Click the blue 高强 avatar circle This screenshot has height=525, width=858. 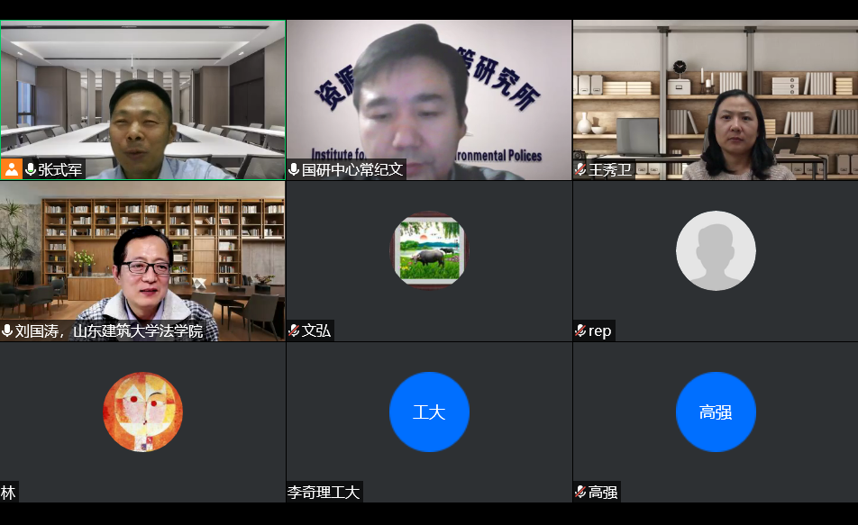(x=716, y=412)
